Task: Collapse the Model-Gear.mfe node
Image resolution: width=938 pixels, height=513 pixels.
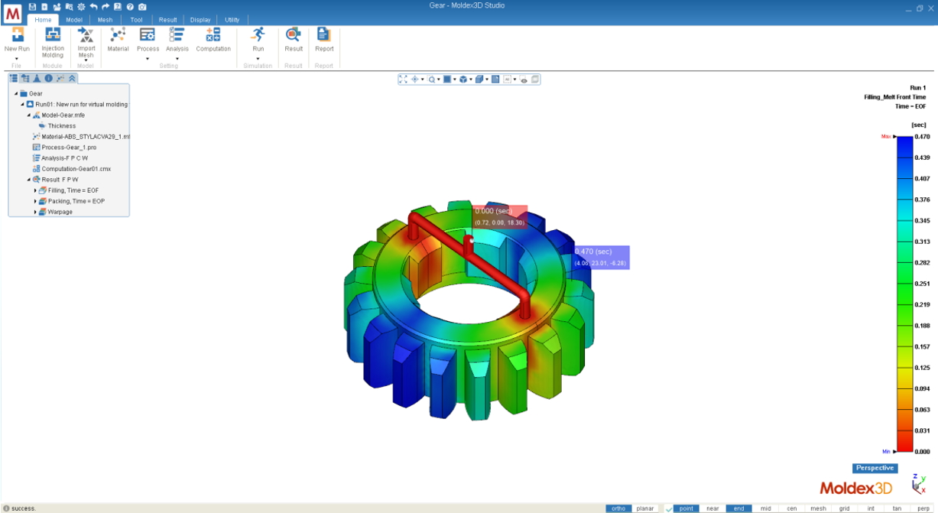Action: click(x=29, y=115)
